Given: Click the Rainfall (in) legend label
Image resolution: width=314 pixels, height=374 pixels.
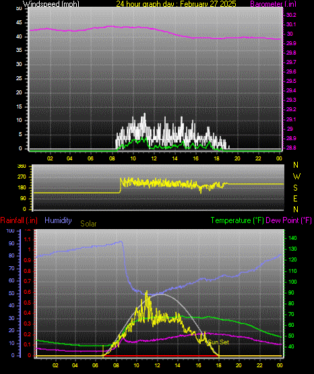Looking at the screenshot, I should pyautogui.click(x=19, y=220).
